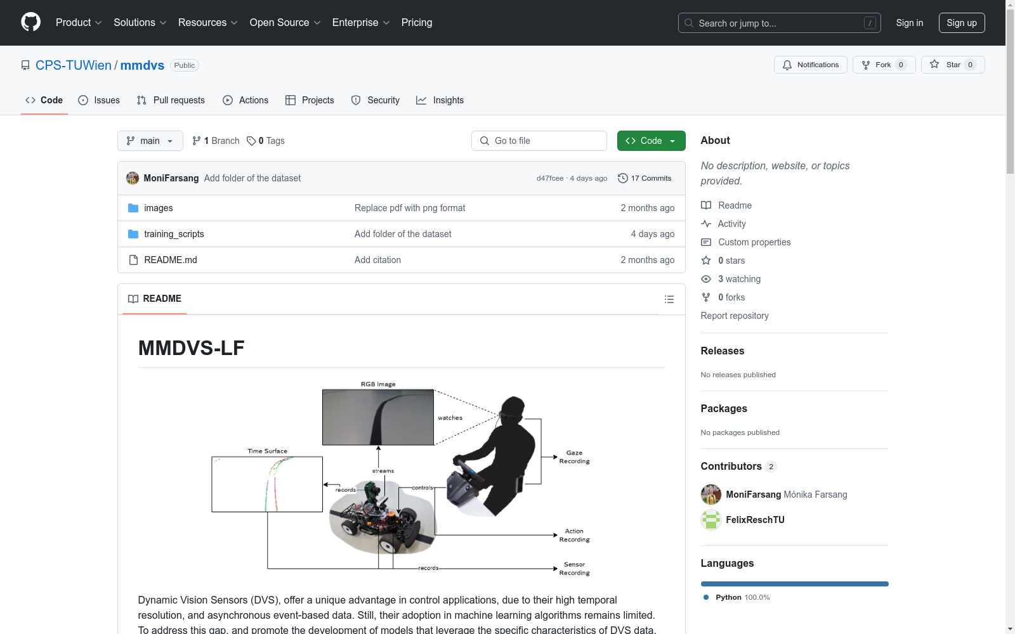Screen dimensions: 1015x634
Task: Switch to the Insights tab
Action: pos(440,100)
